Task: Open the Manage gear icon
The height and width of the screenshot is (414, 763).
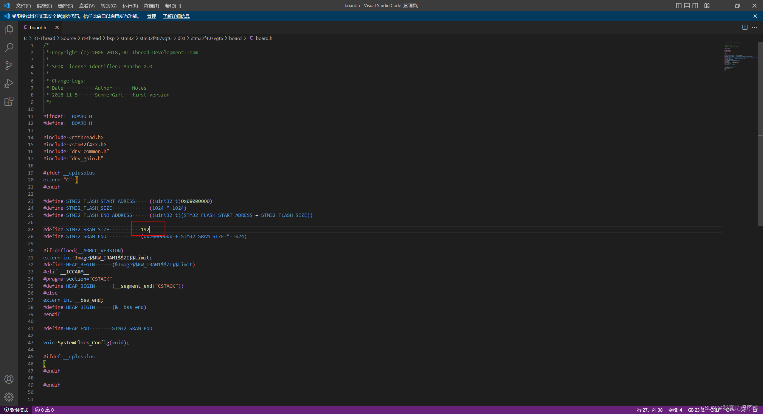Action: (x=9, y=397)
